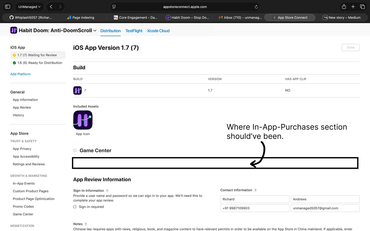Click the contact phone number field
The width and height of the screenshot is (370, 231).
(x=255, y=208)
